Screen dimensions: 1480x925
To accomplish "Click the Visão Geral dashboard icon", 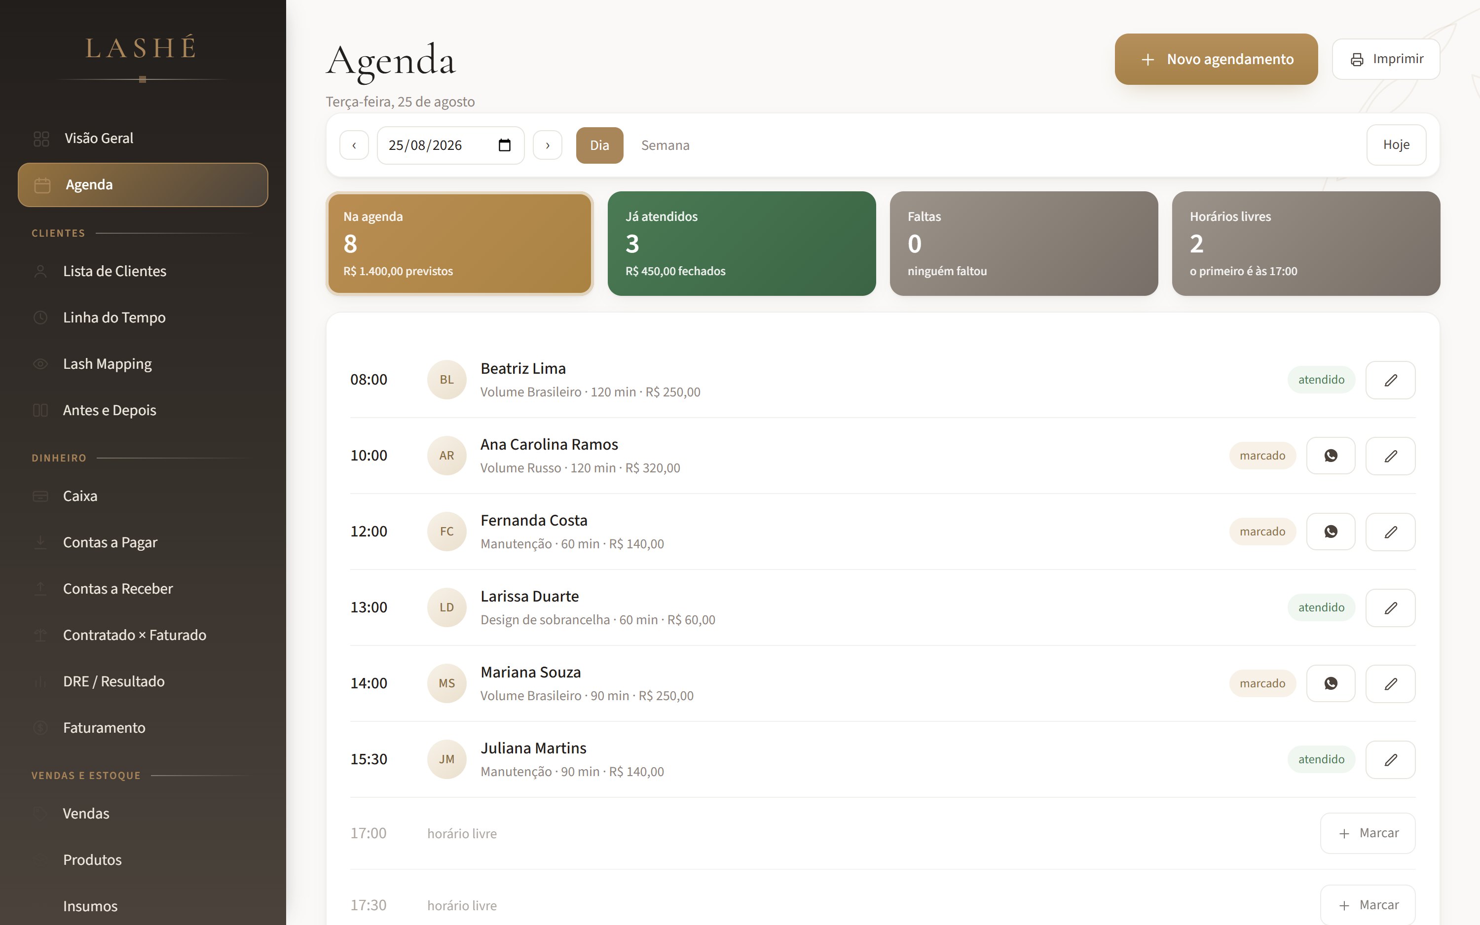I will tap(41, 139).
